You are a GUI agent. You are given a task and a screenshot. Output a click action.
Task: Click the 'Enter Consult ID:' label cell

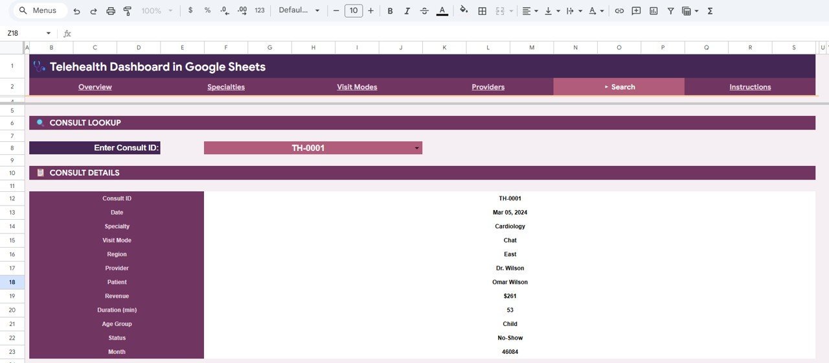[x=95, y=148]
